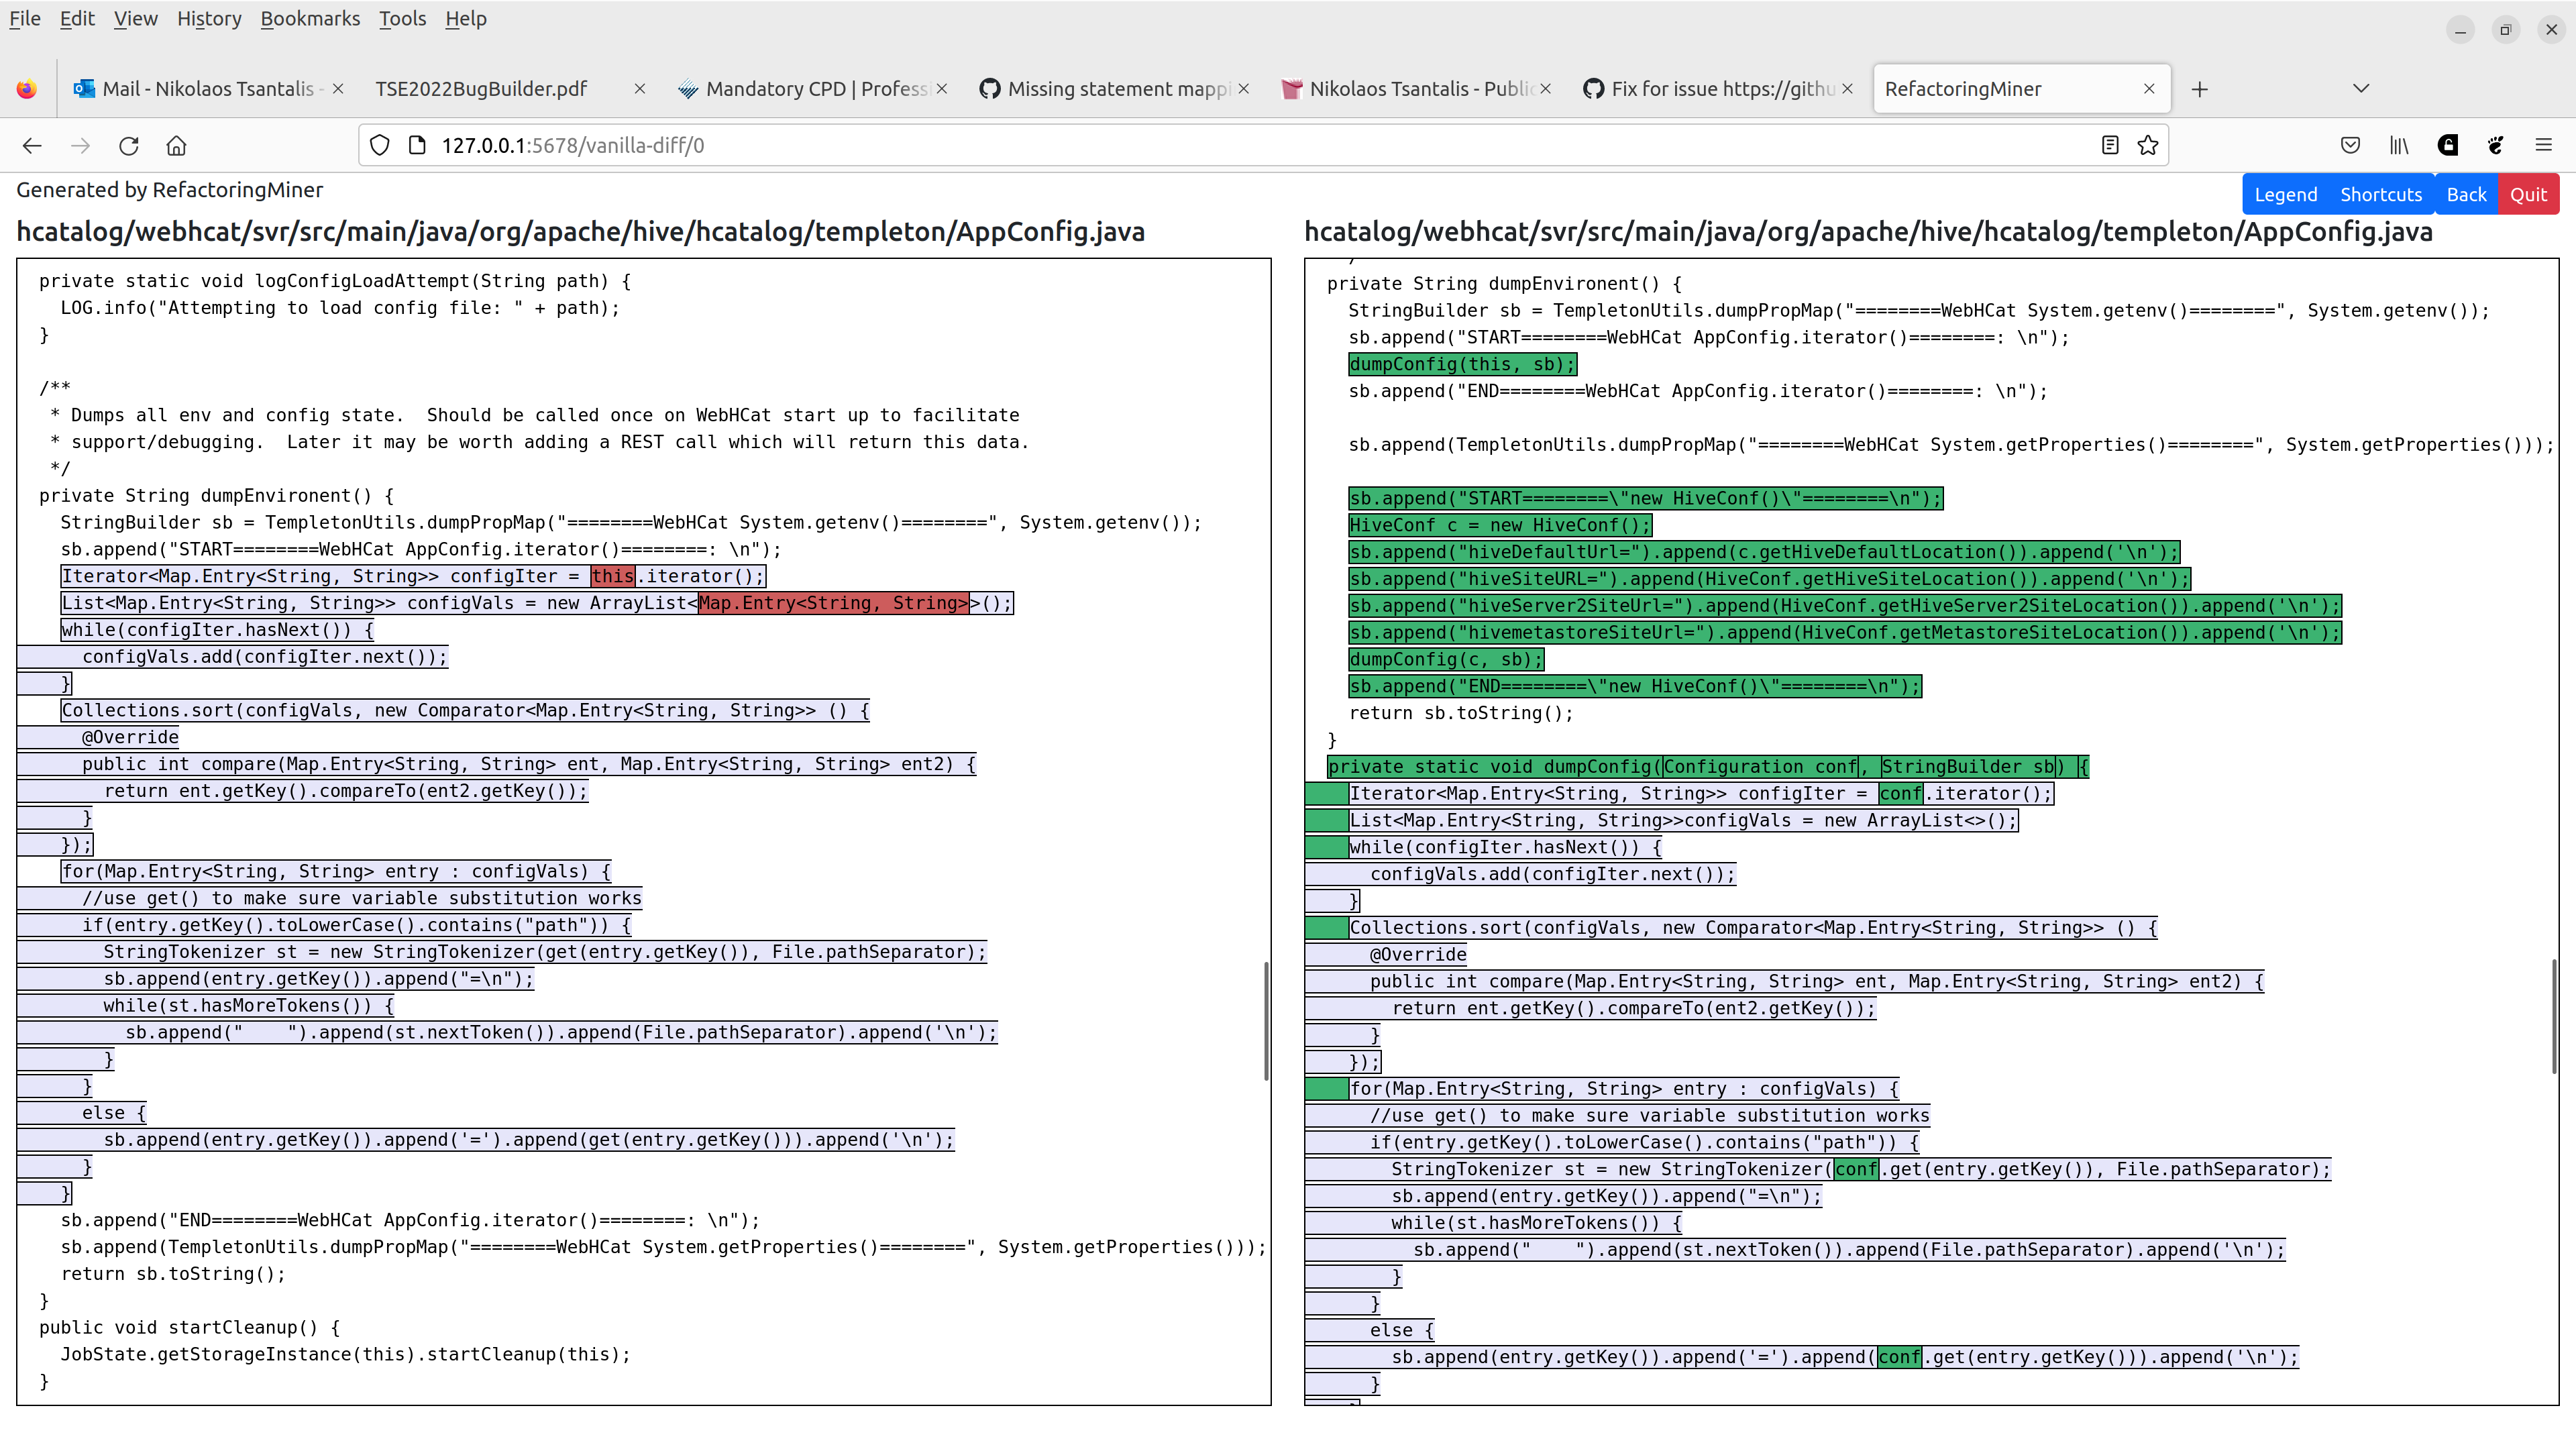Open the Bookmarks menu

point(310,18)
